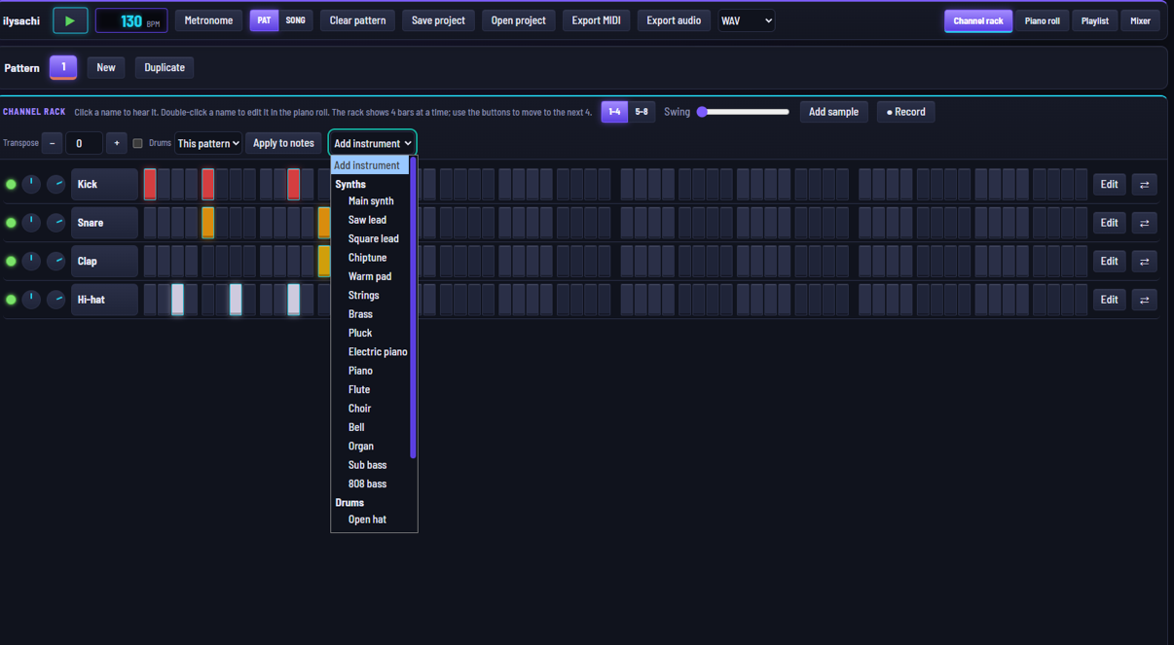Select Piano in the instrument list
Viewport: 1174px width, 645px height.
[371, 371]
